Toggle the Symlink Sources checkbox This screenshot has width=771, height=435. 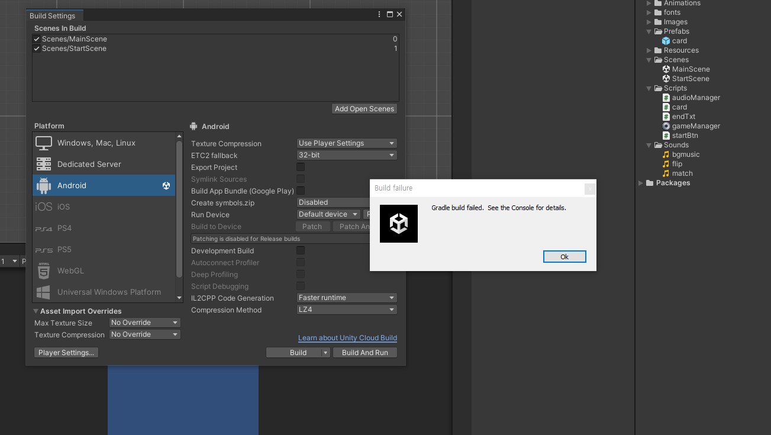click(301, 179)
